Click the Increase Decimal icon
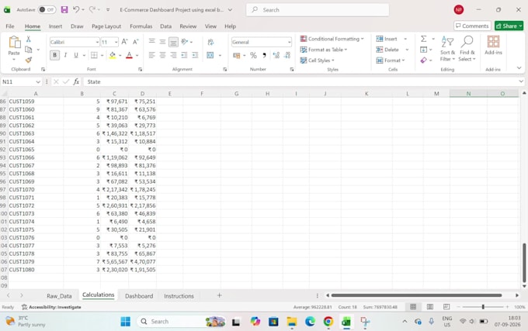The width and height of the screenshot is (528, 331). (x=276, y=56)
